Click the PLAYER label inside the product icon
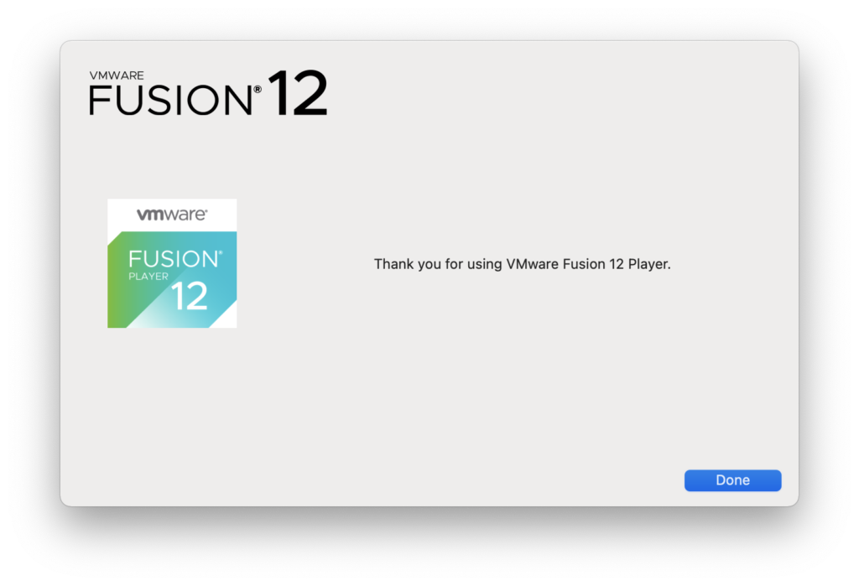 (148, 277)
